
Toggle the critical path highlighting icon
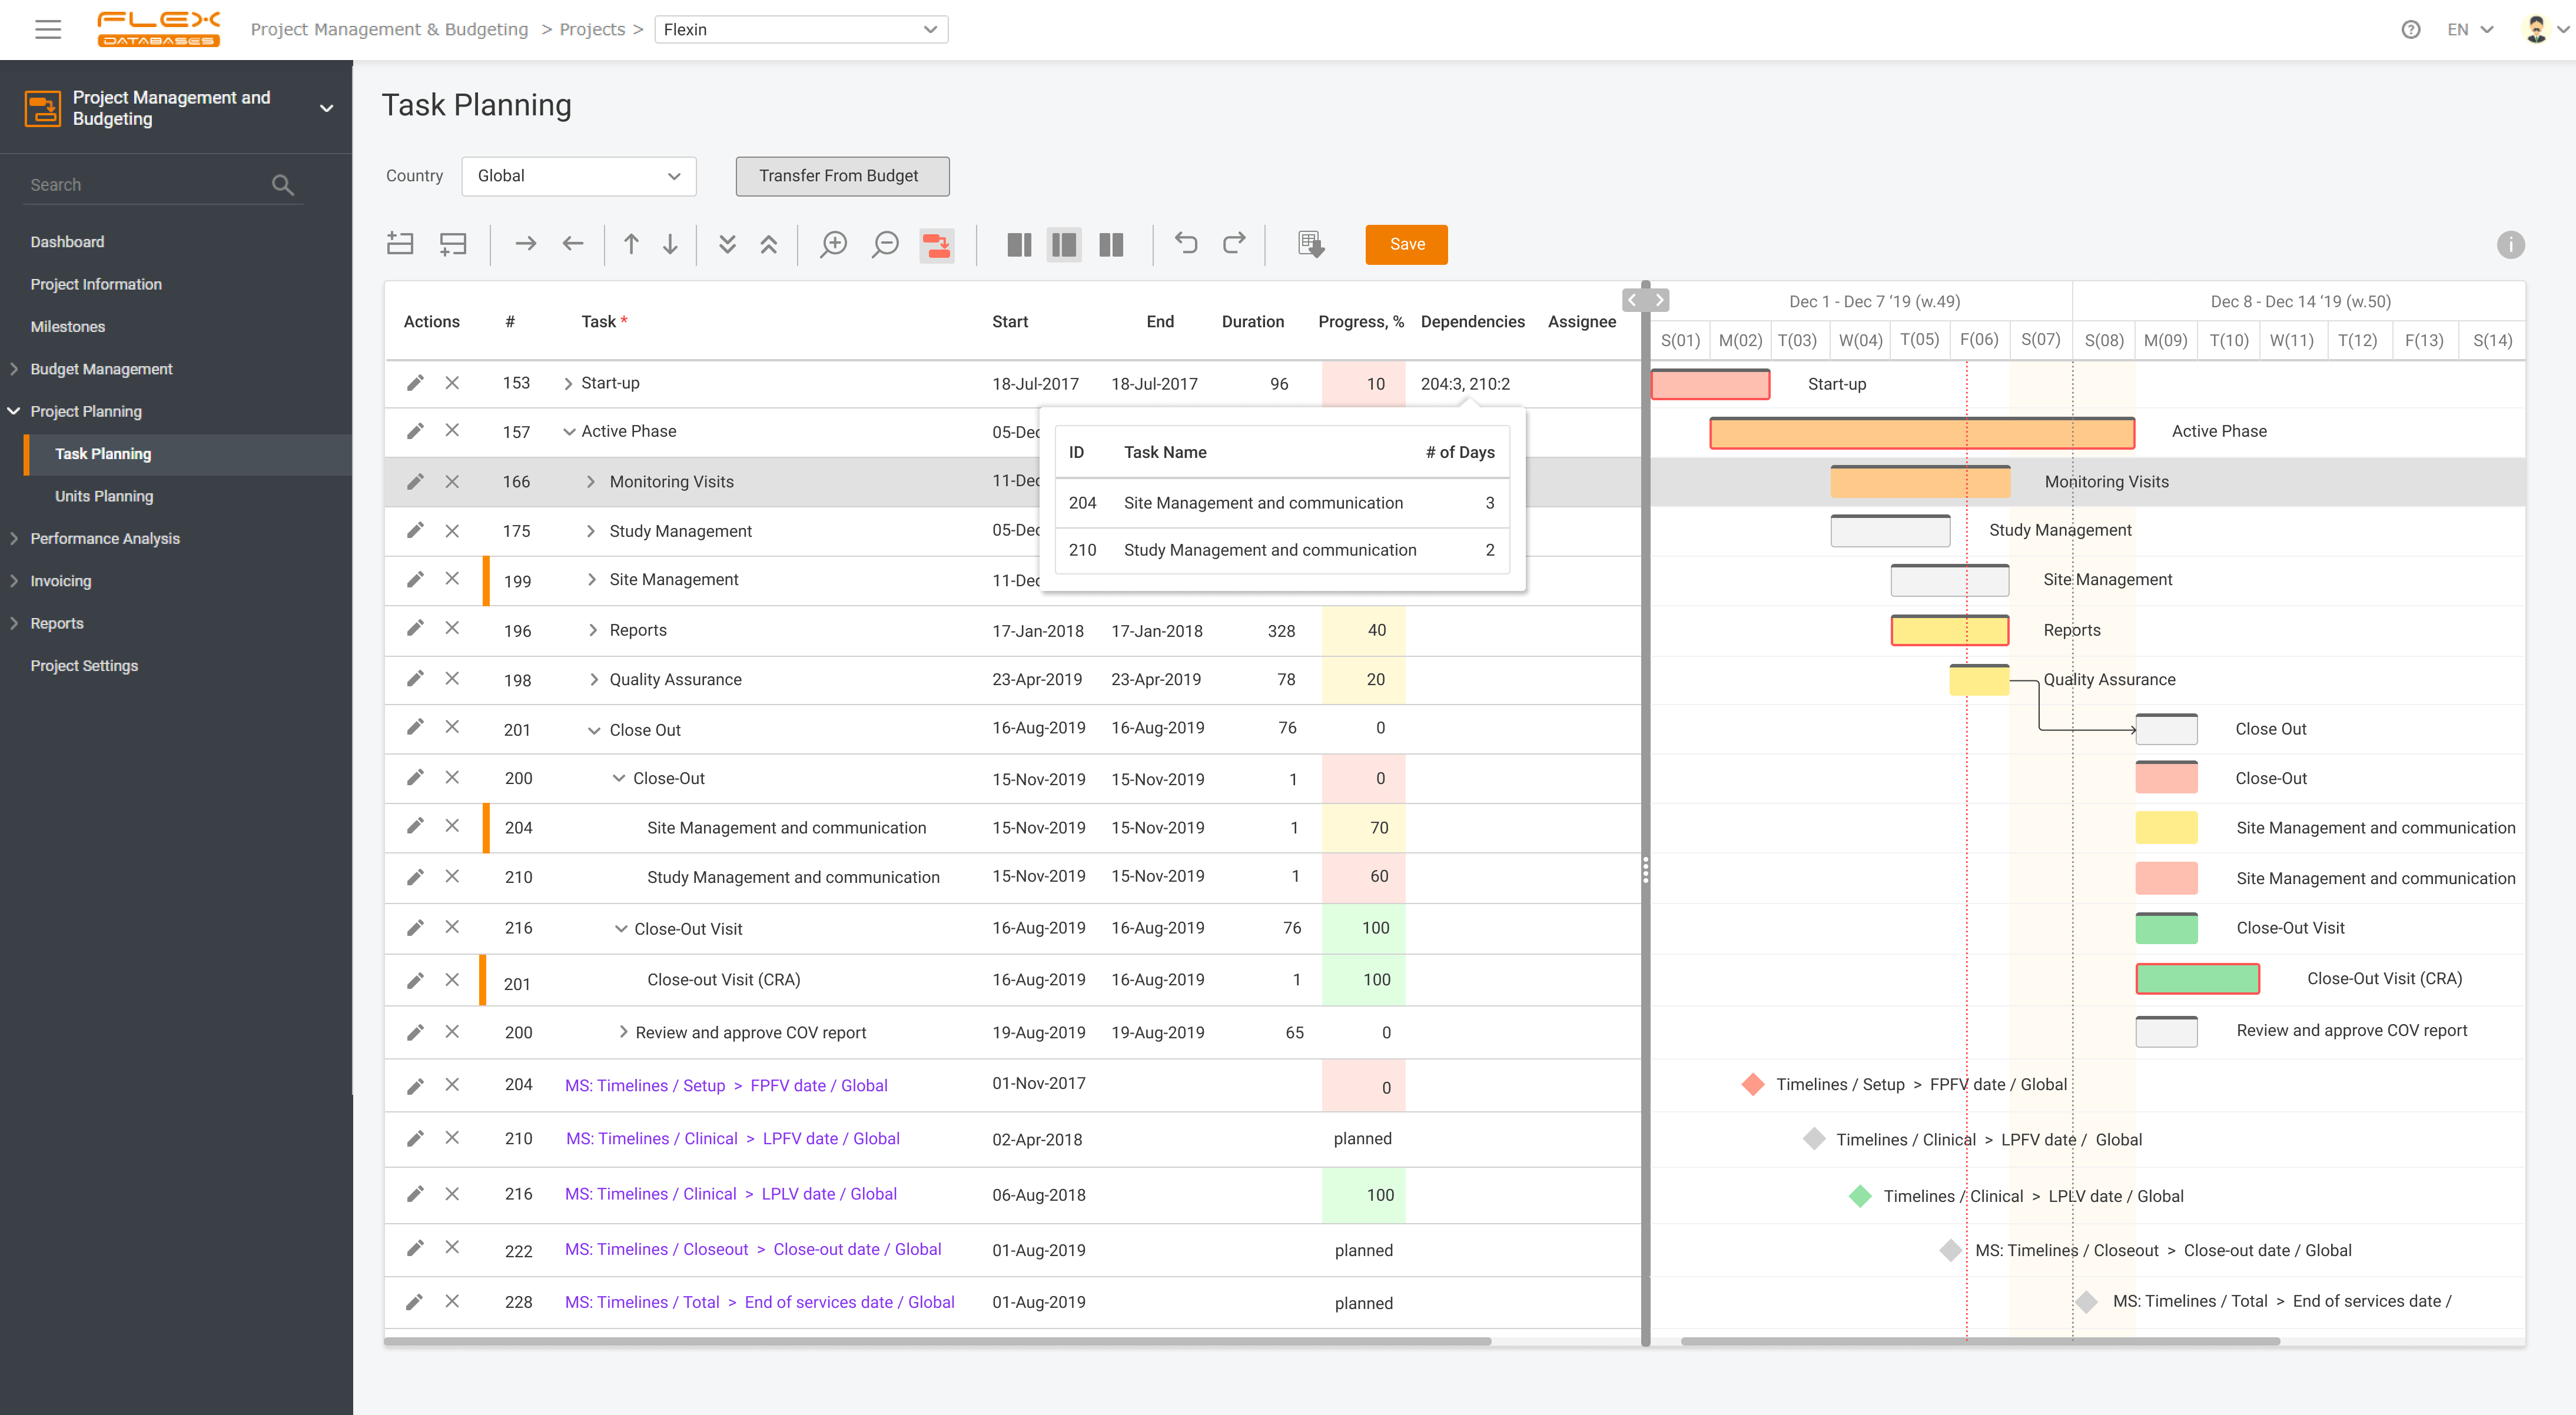(x=937, y=244)
